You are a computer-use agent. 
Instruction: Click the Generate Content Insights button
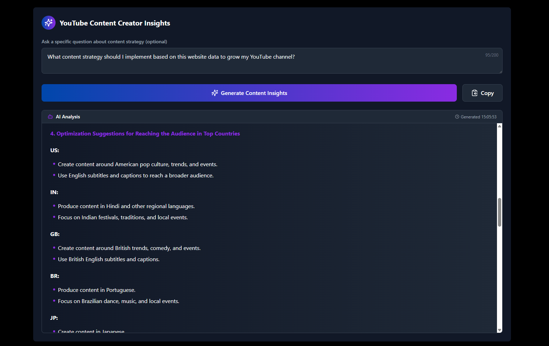(249, 93)
